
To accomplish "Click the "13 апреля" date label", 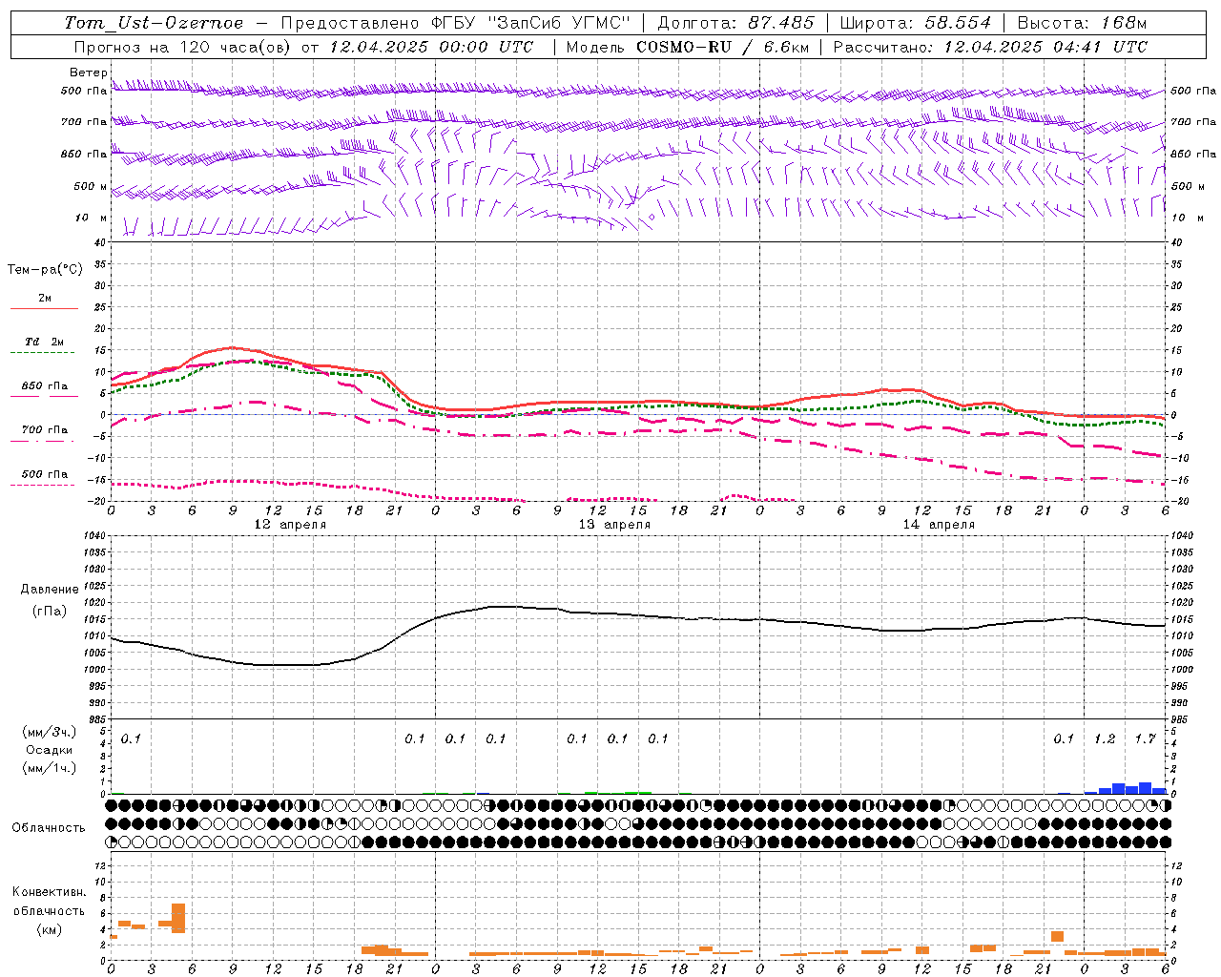I will 614,525.
